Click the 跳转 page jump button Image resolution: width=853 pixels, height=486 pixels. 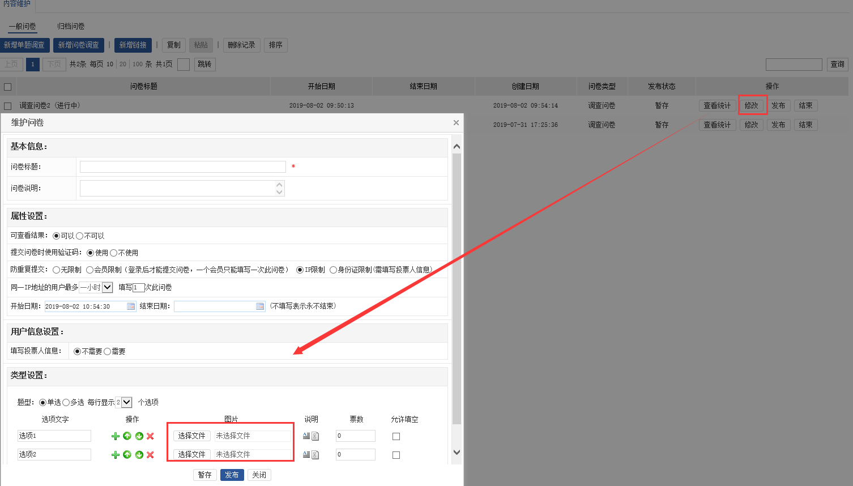point(204,64)
